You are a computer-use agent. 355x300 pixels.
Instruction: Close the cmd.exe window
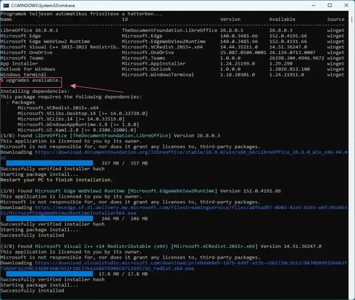click(x=346, y=5)
